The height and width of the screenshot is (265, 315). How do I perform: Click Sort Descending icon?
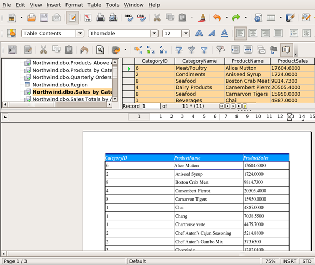coord(163,49)
